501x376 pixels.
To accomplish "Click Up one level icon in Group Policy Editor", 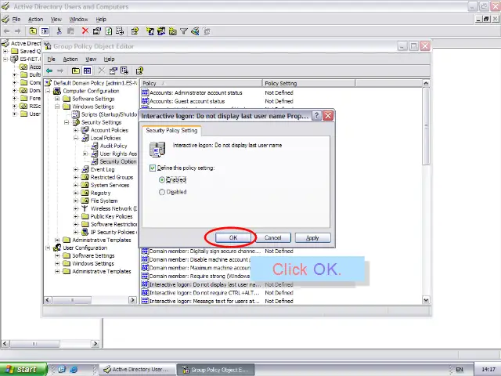I will [76, 70].
